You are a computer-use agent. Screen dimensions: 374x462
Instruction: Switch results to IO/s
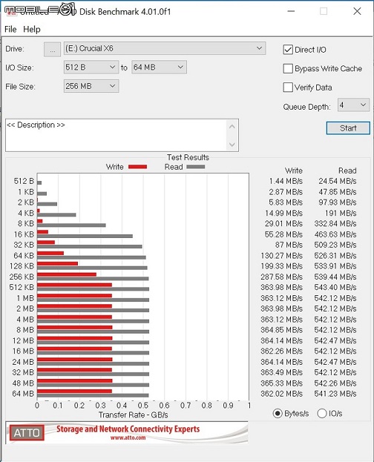322,413
